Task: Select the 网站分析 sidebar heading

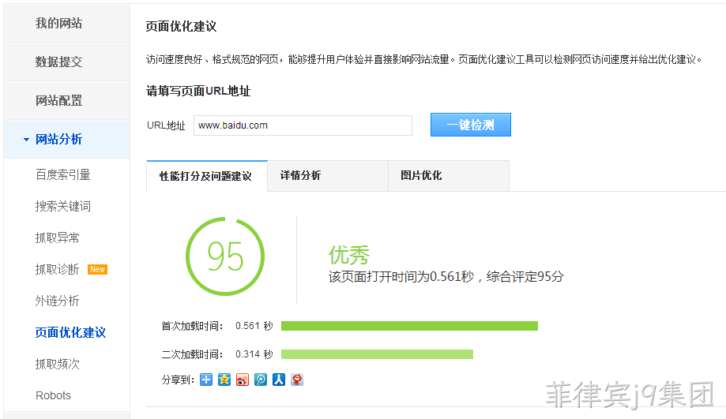Action: click(66, 139)
